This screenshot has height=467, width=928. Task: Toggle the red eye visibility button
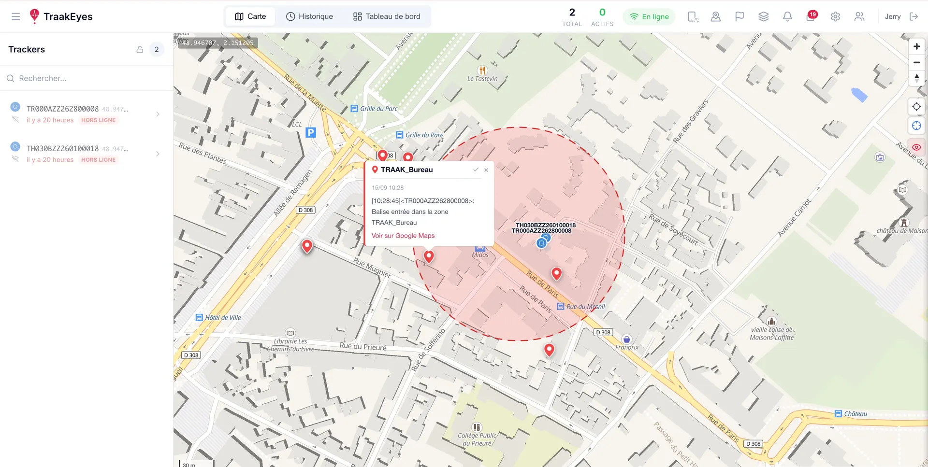916,147
